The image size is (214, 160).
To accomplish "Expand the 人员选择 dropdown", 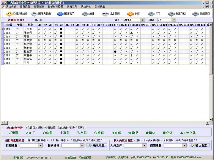I will (145, 145).
